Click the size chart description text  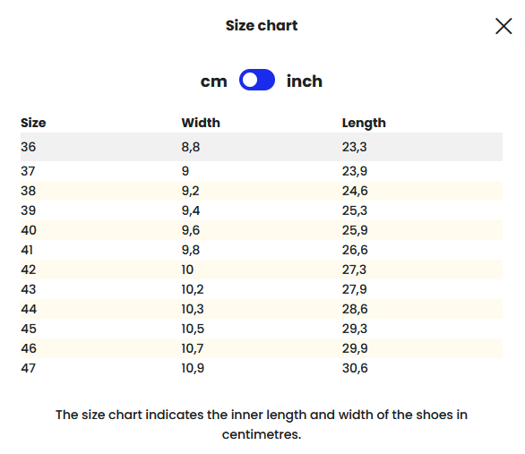262,424
